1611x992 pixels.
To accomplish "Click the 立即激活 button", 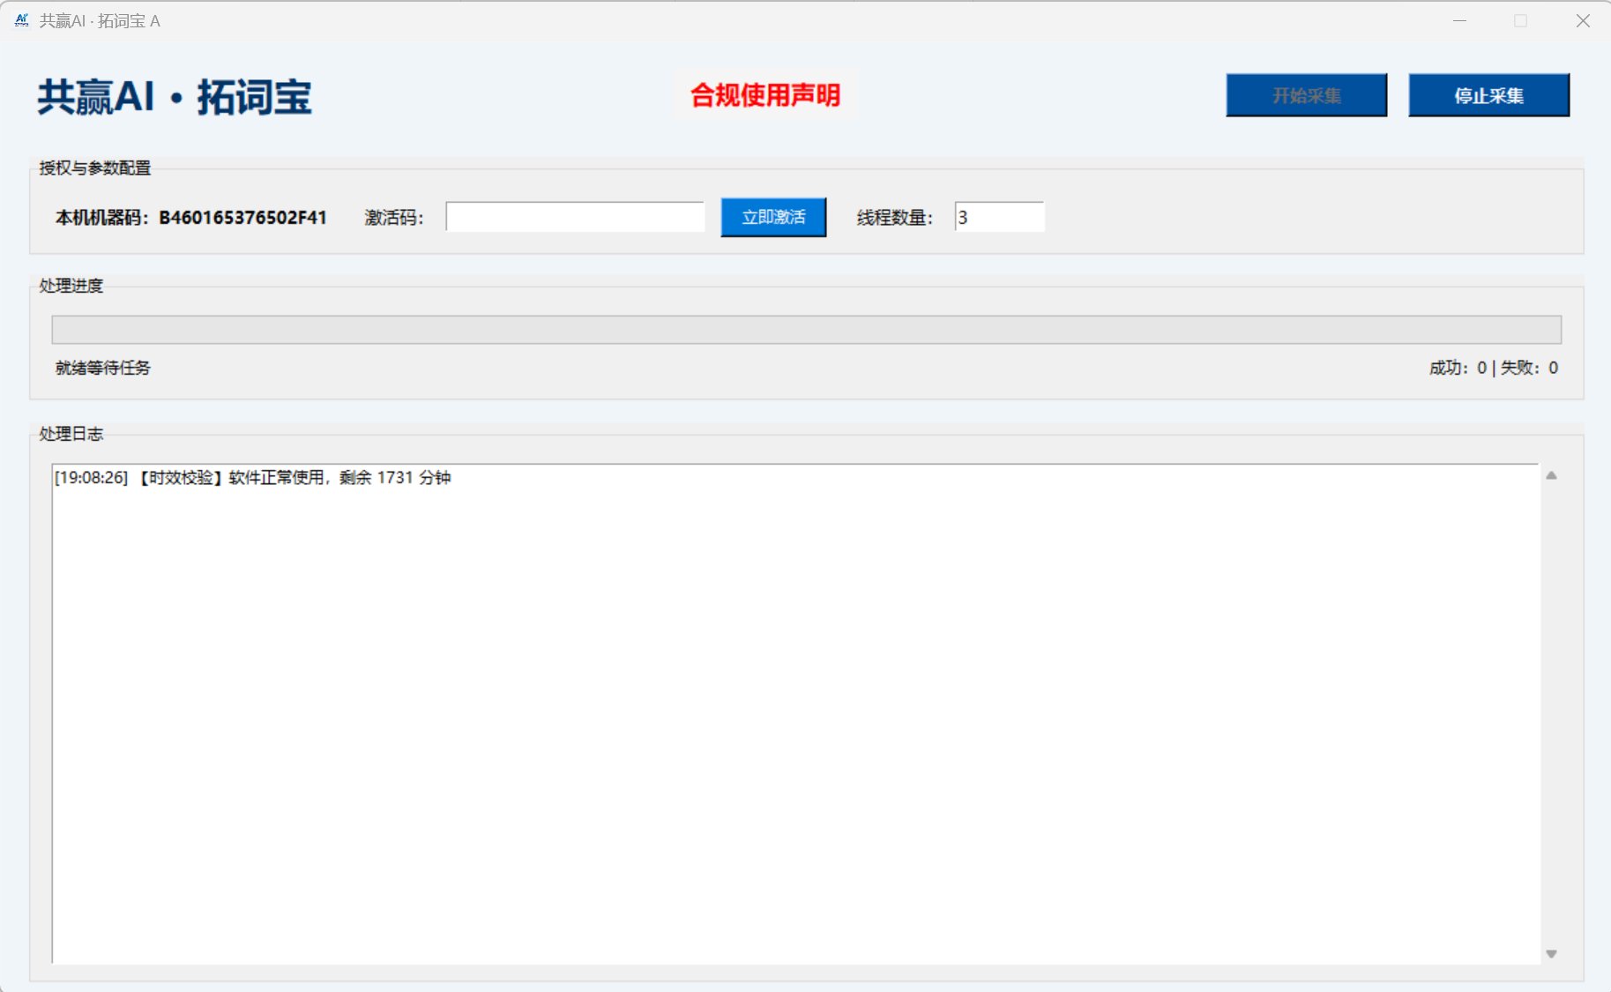I will 773,217.
